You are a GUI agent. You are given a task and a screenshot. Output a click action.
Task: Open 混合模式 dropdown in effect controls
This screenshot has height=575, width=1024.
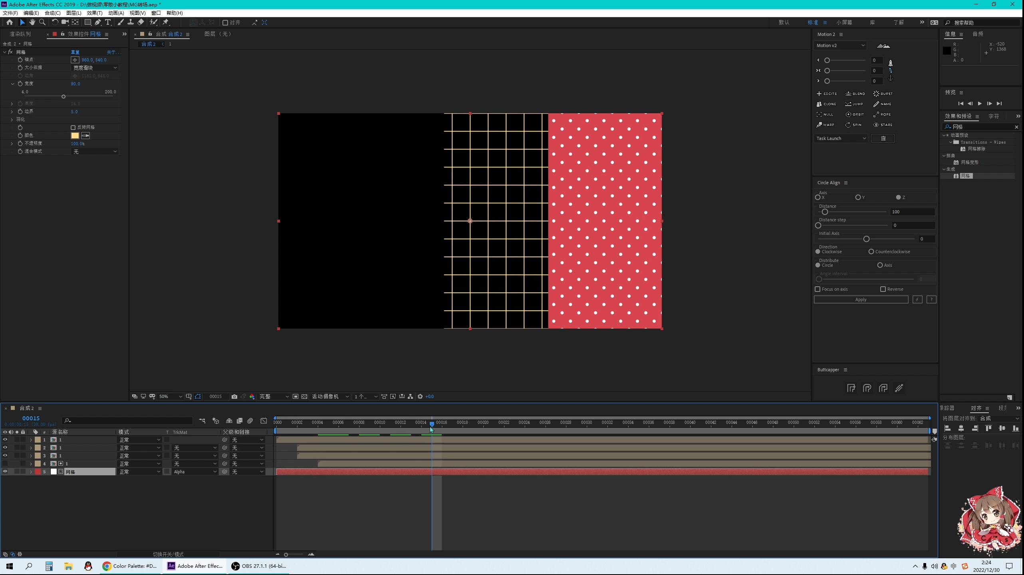point(95,152)
